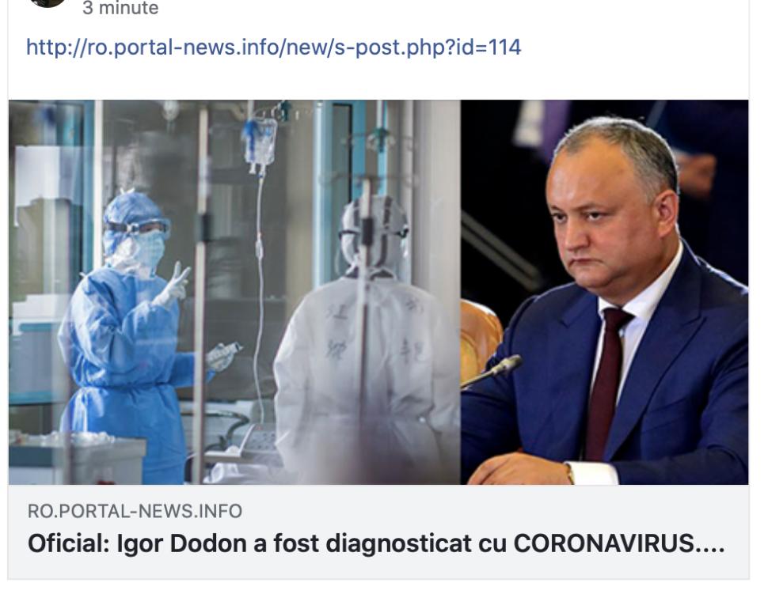This screenshot has width=768, height=594.
Task: Click the "3 minute" post timestamp
Action: point(120,8)
